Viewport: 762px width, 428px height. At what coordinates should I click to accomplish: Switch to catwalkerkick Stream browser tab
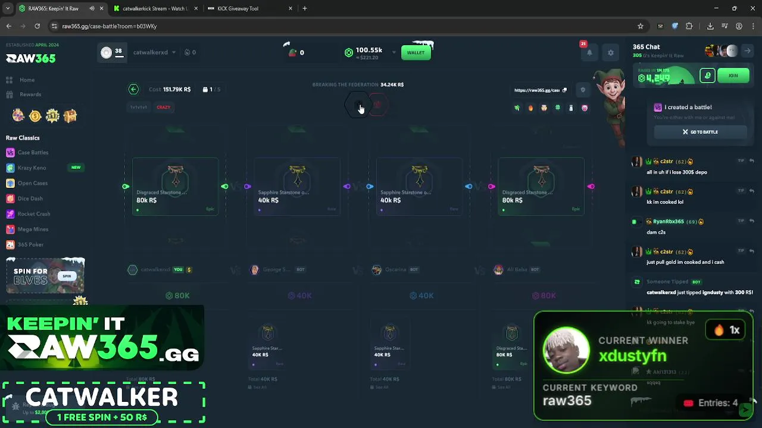pyautogui.click(x=154, y=8)
